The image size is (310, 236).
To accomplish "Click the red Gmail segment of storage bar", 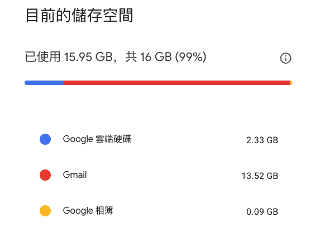I will pyautogui.click(x=177, y=83).
